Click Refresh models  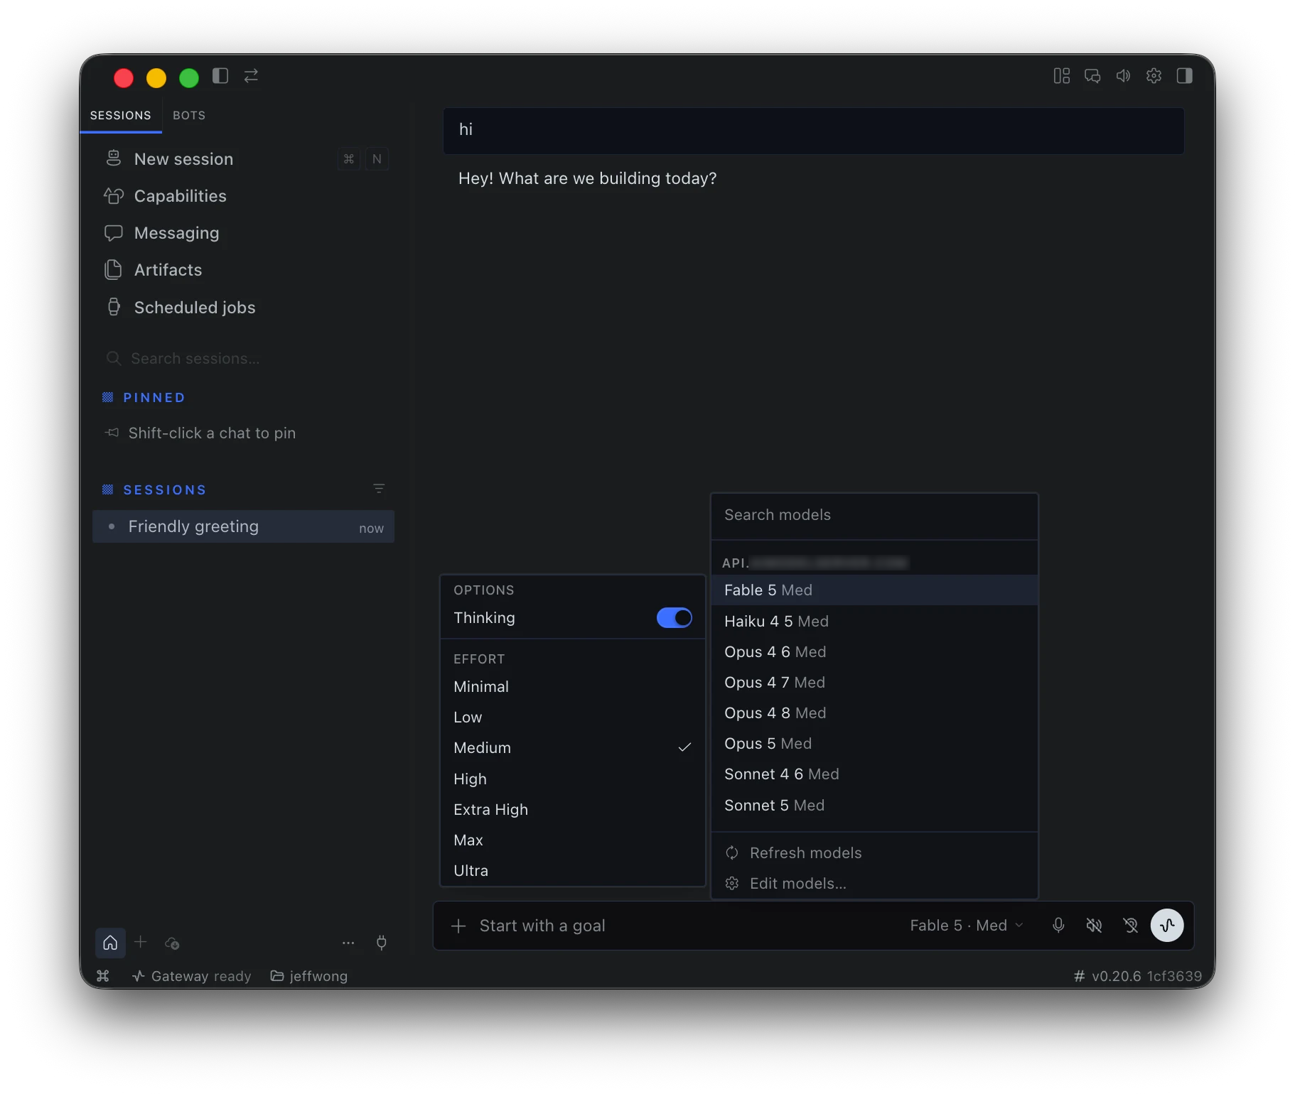coord(874,853)
